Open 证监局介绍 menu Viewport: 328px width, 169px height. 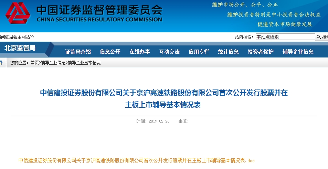(x=78, y=52)
